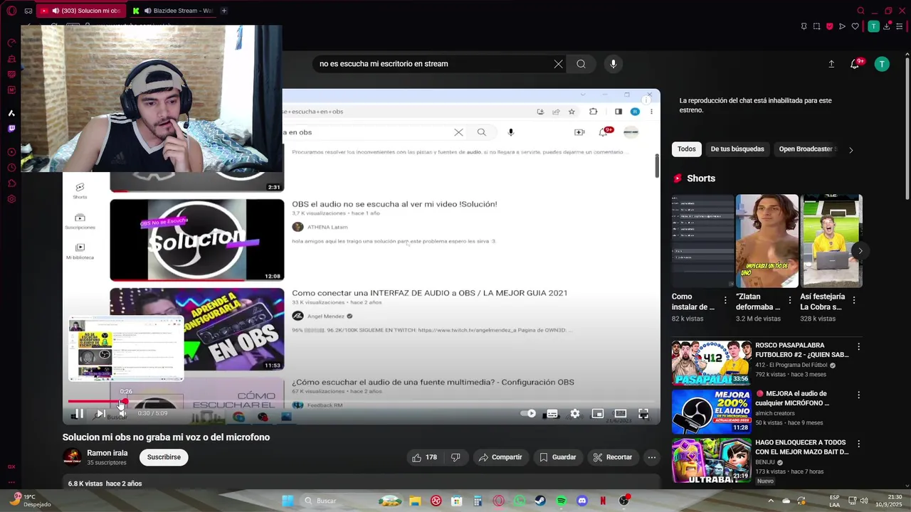Image resolution: width=911 pixels, height=512 pixels.
Task: Mute audio on Blazidee Stream tab
Action: point(147,11)
